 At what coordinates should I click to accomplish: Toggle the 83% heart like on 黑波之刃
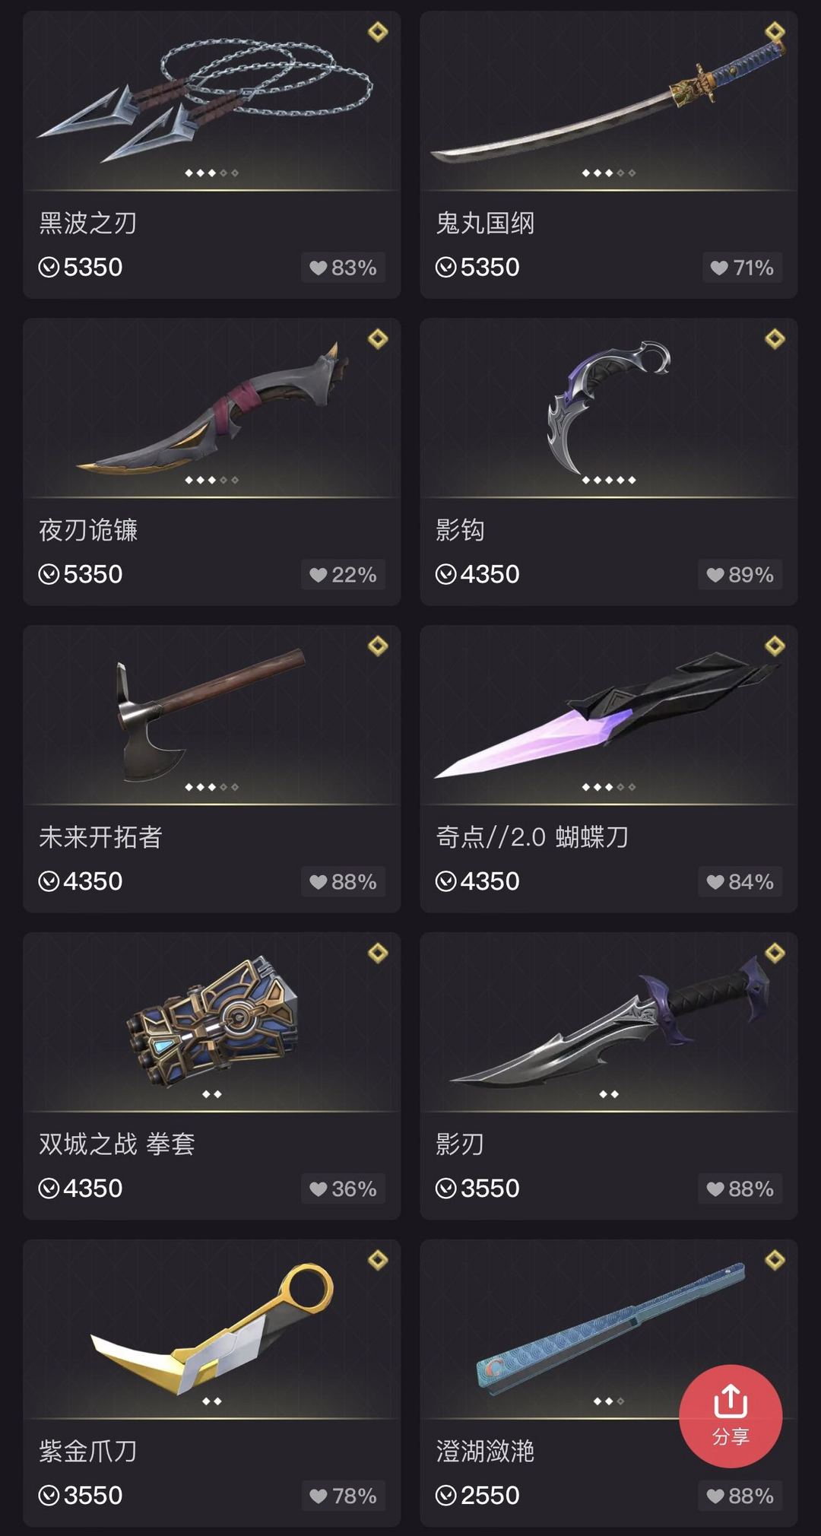pos(344,268)
